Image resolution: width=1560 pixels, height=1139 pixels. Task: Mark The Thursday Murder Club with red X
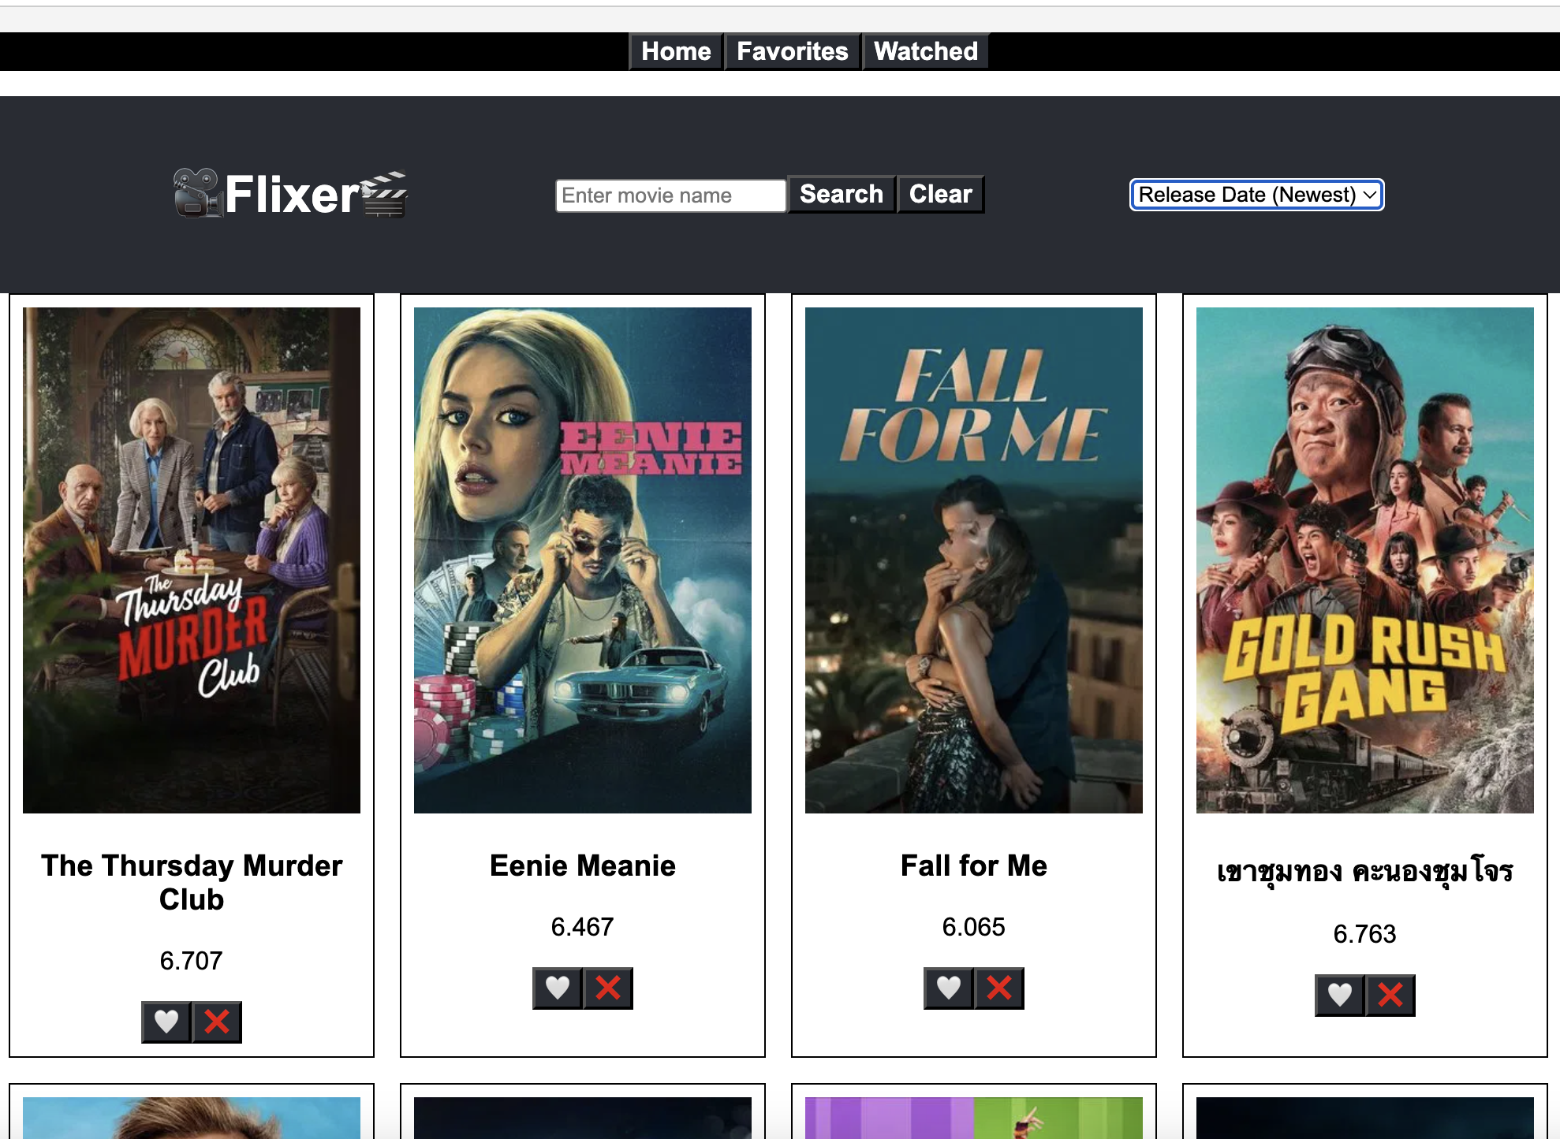(x=217, y=1022)
